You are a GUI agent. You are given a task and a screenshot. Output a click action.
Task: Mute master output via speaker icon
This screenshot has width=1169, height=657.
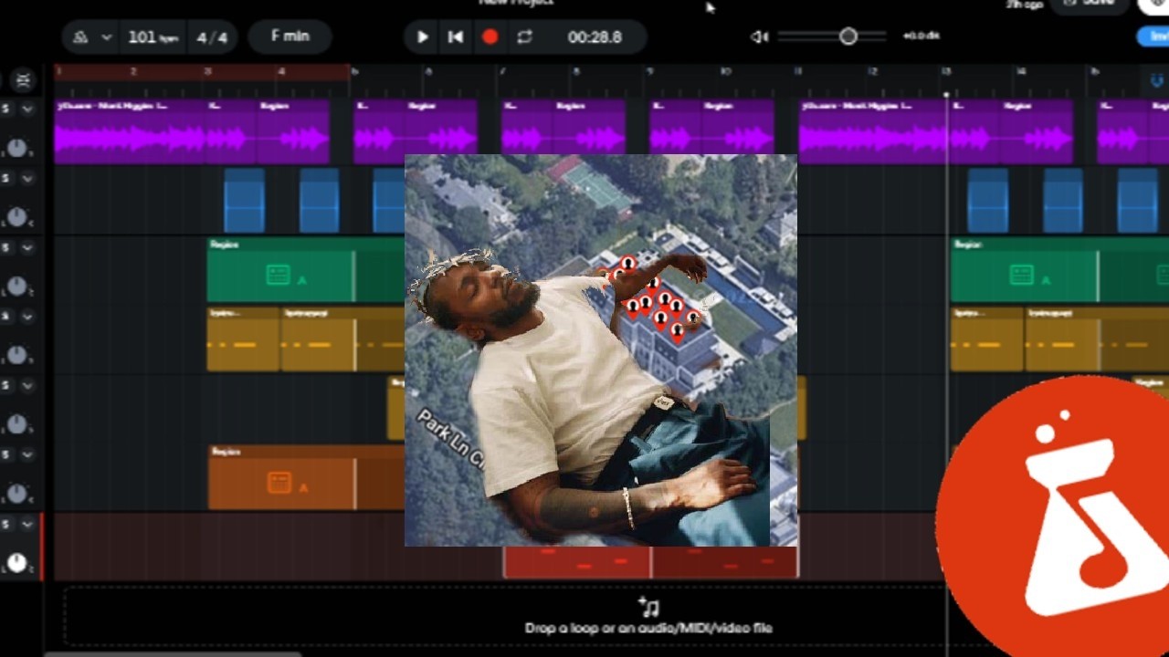pyautogui.click(x=759, y=36)
